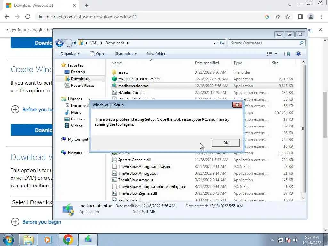Click Open in Explorer toolbar
Image resolution: width=328 pixels, height=246 pixels.
click(x=98, y=54)
